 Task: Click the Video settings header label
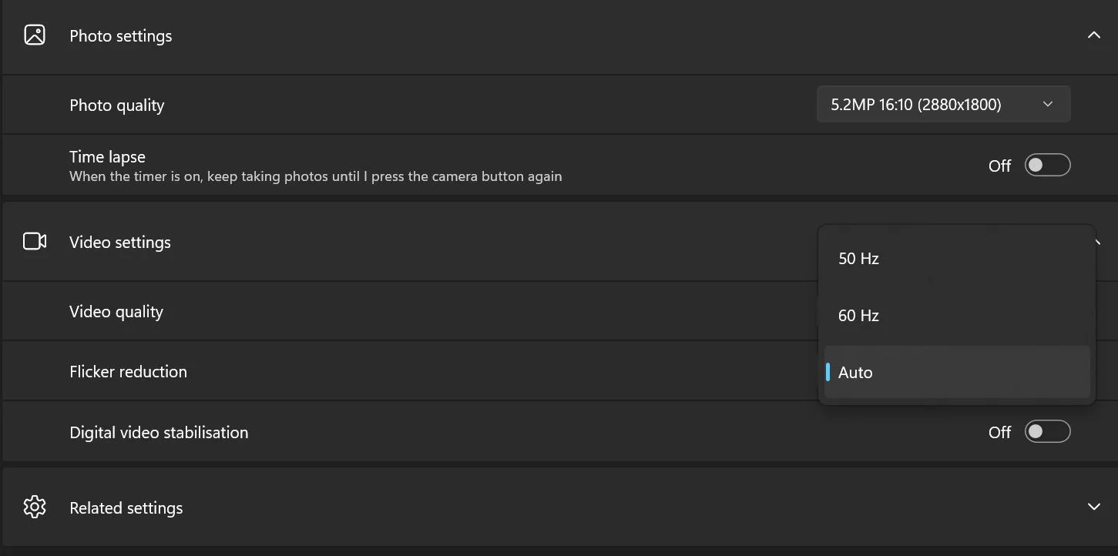[x=120, y=242]
